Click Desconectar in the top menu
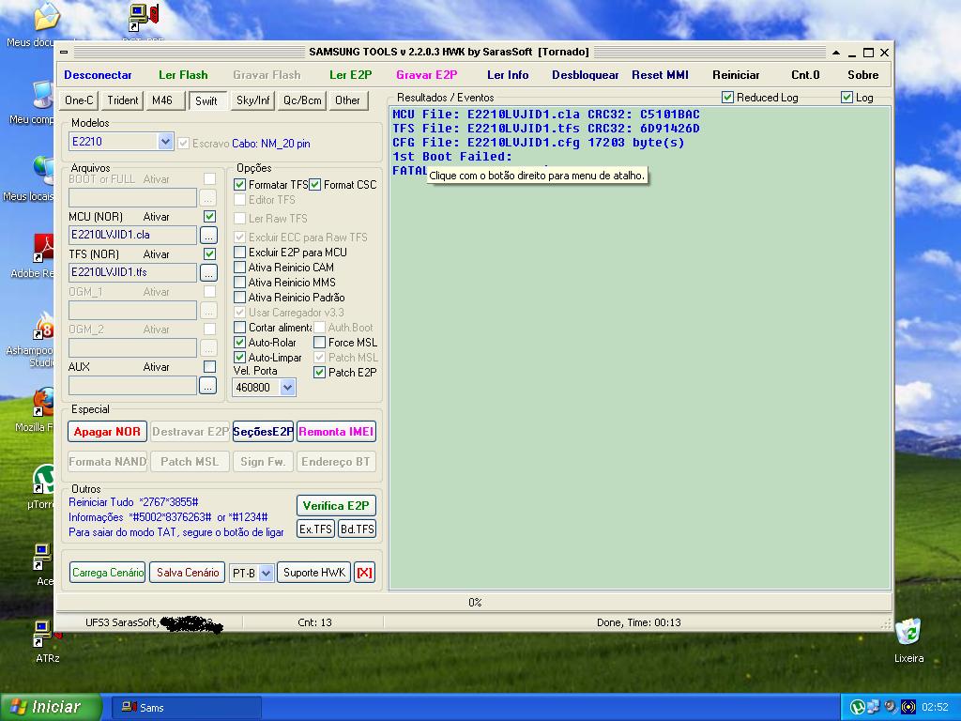 (98, 75)
